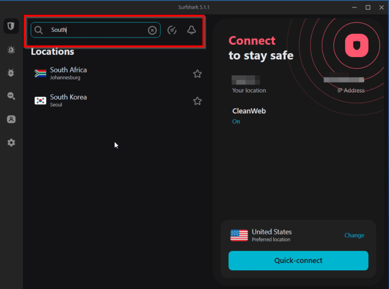Click the Locations heading
This screenshot has height=289, width=389.
[52, 52]
